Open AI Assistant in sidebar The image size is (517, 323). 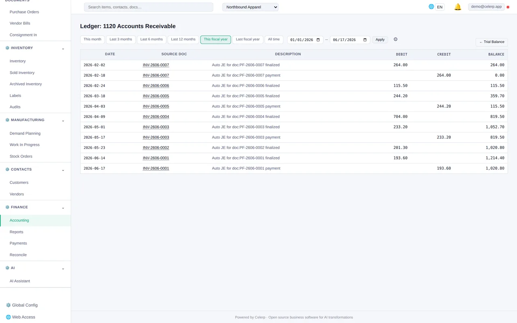point(20,281)
